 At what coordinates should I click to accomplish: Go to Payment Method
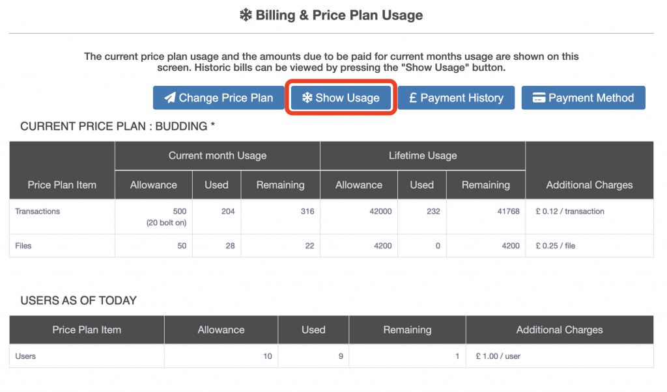tap(583, 98)
